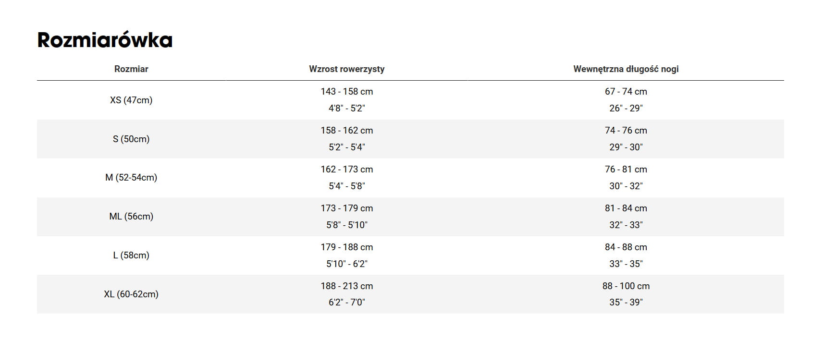Select the Wzrost rowerzysty column header
This screenshot has width=824, height=353.
click(x=346, y=69)
